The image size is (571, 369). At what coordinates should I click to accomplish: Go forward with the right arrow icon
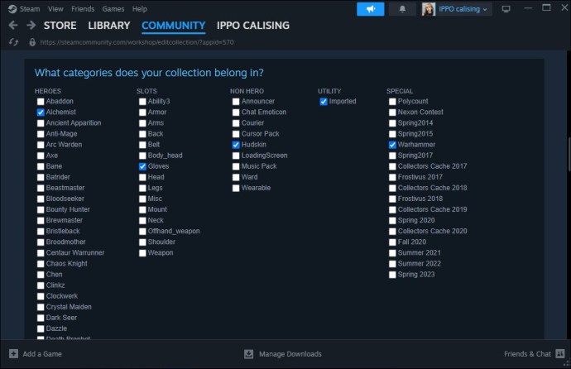coord(31,25)
